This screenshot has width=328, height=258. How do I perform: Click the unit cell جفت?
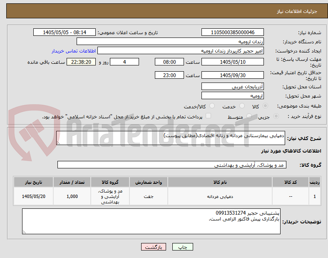149,196
